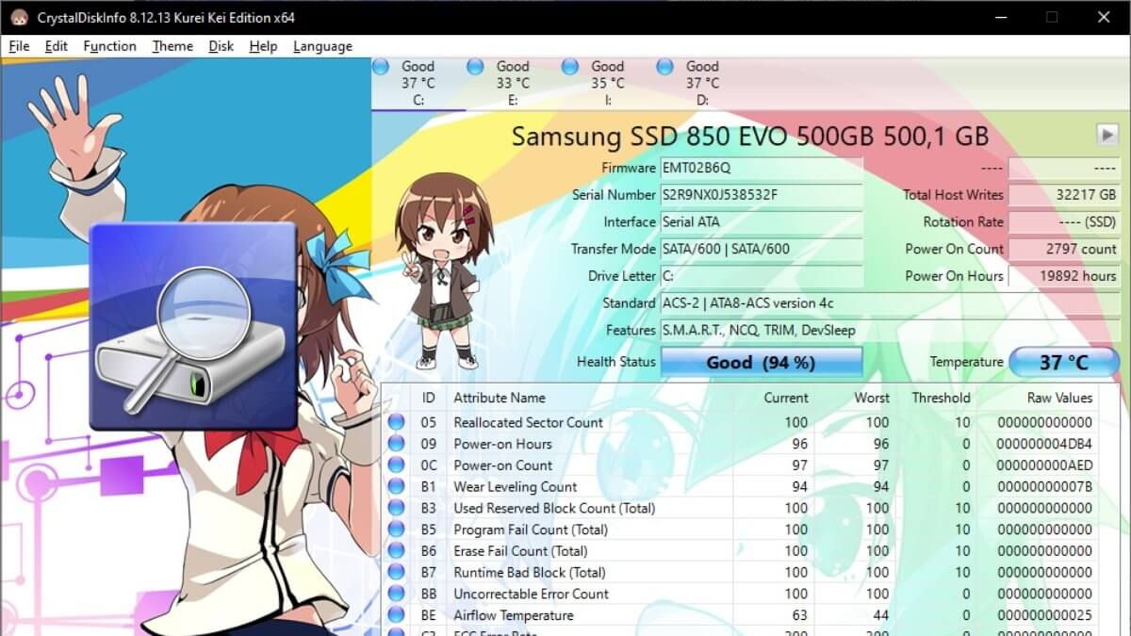Click Reallocated Sector Count status orb
This screenshot has width=1131, height=636.
397,422
